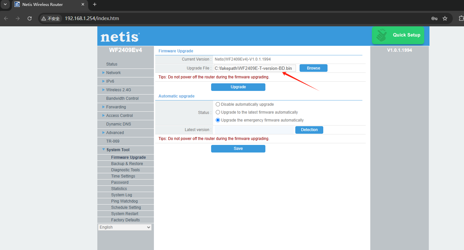Image resolution: width=464 pixels, height=250 pixels.
Task: Click the not-secure warning badge
Action: 51,18
